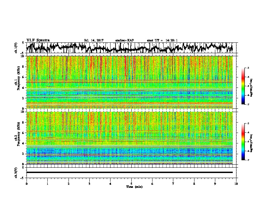266x206 pixels.
Task: Click the "1" tick on the time axis
Action: (47, 184)
